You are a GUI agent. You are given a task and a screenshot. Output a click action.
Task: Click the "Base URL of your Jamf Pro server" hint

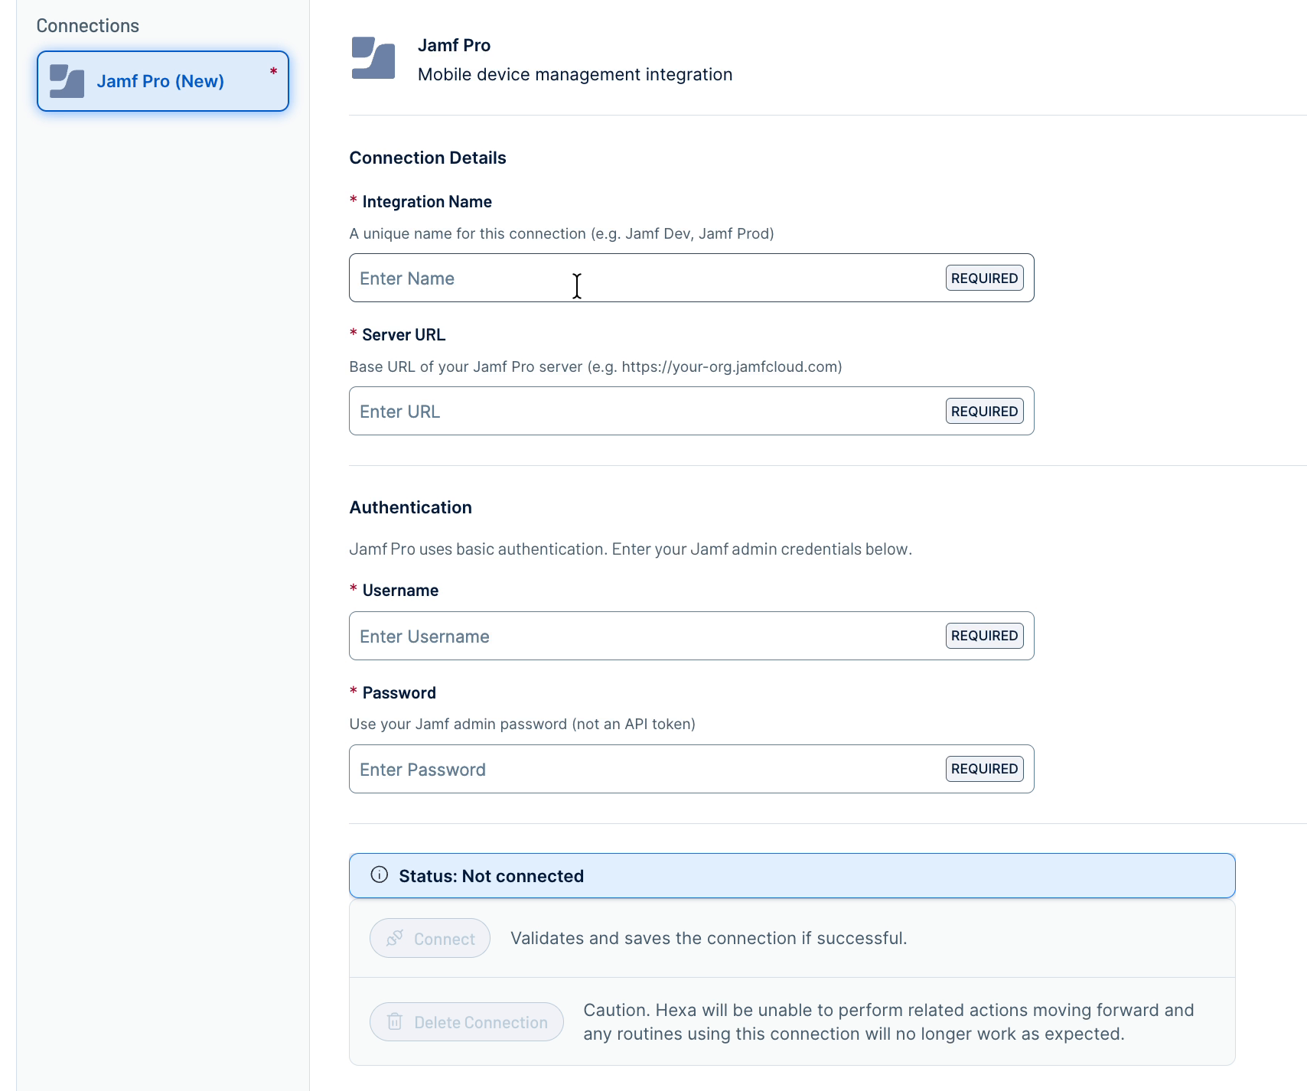tap(596, 366)
